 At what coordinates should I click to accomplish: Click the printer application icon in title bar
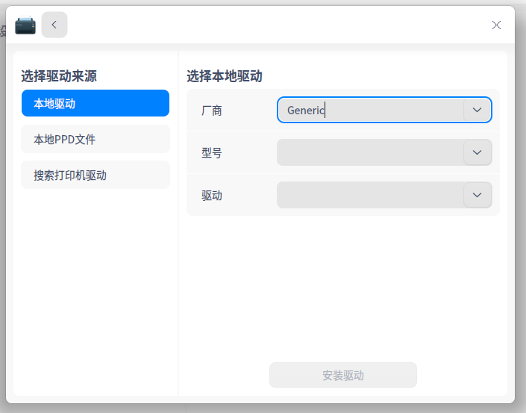[25, 25]
